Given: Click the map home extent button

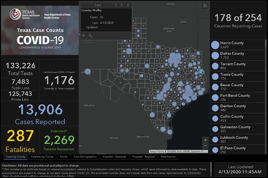Looking at the screenshot, I should [x=205, y=6].
